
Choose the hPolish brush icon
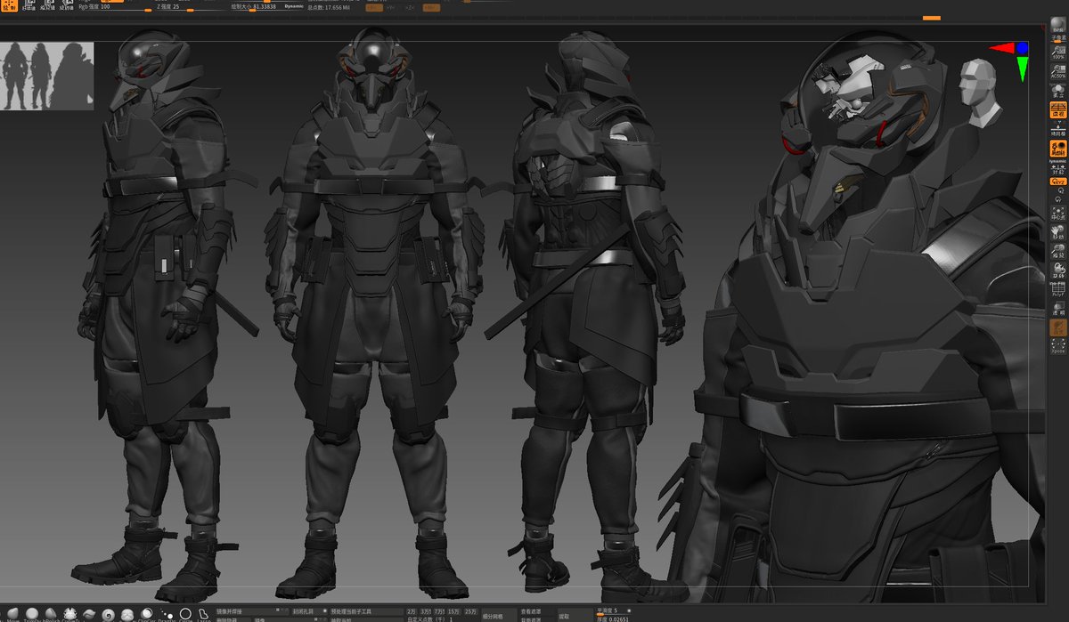[51, 615]
